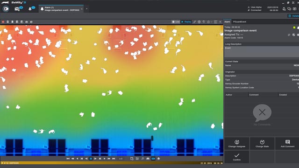This screenshot has width=299, height=168.
Task: Jump to start of recording
Action: 68,159
